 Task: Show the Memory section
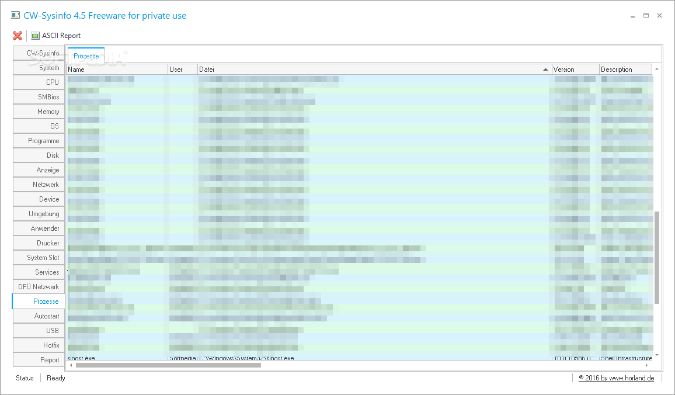tap(39, 112)
